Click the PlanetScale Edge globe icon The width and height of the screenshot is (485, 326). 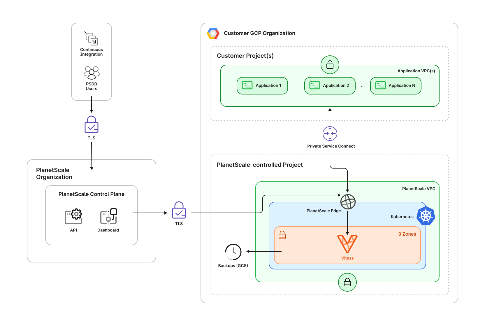347,201
